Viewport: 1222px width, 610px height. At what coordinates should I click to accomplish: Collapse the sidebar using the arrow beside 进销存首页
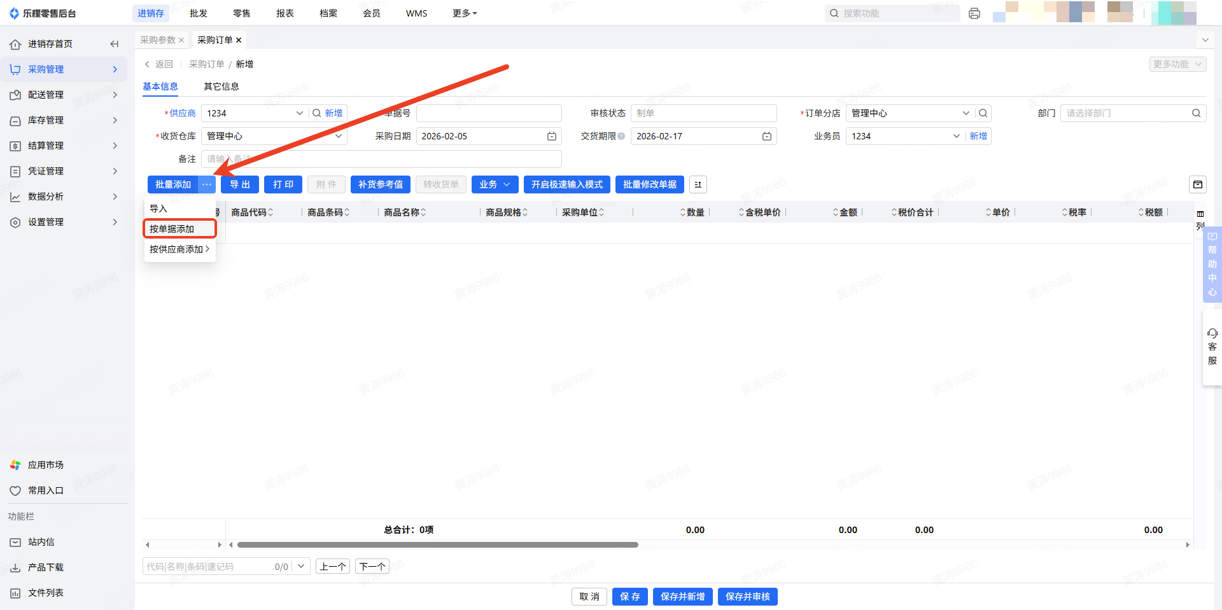(x=115, y=44)
